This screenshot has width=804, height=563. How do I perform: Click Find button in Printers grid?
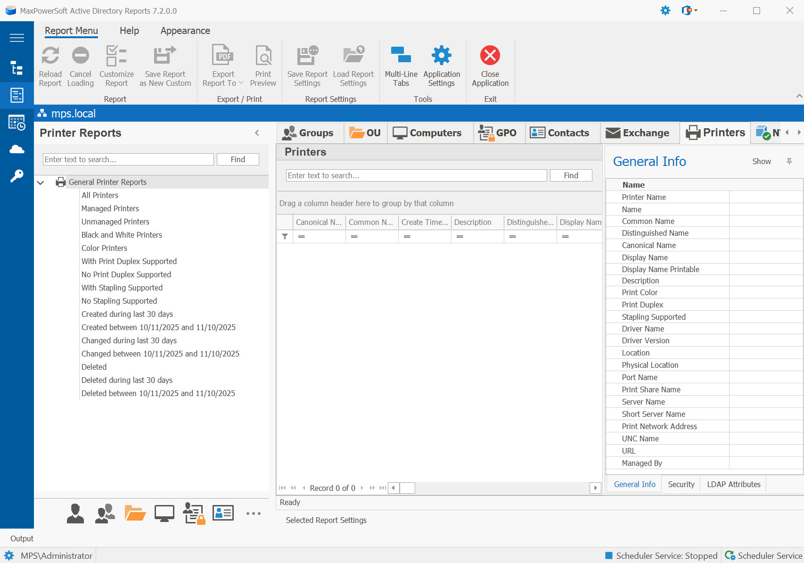[x=571, y=175]
